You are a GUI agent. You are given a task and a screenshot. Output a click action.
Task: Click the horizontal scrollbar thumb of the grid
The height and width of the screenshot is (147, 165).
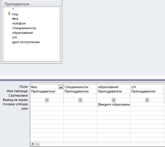click(x=37, y=144)
